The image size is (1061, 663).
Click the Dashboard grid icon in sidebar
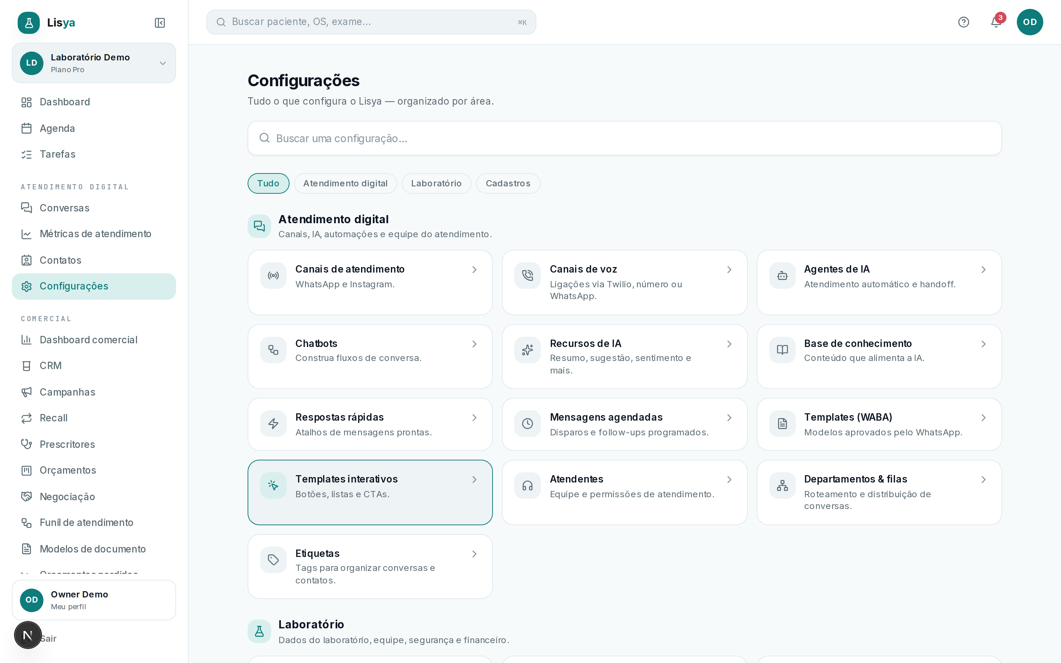click(x=27, y=102)
